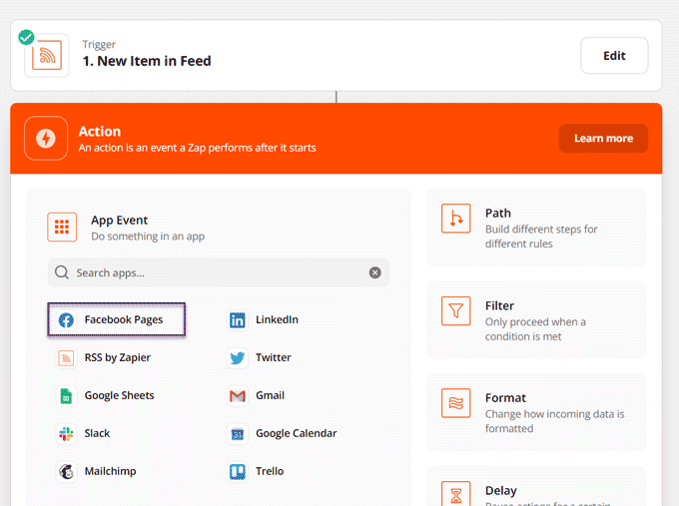Choose Google Calendar app label
This screenshot has height=506, width=679.
[x=297, y=433]
